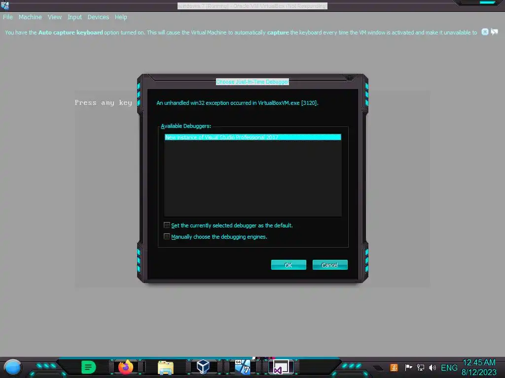Open the Help menu
This screenshot has height=378, width=505.
[121, 17]
